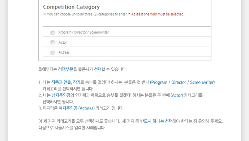Click the blue 남자주인공 text

point(61,95)
